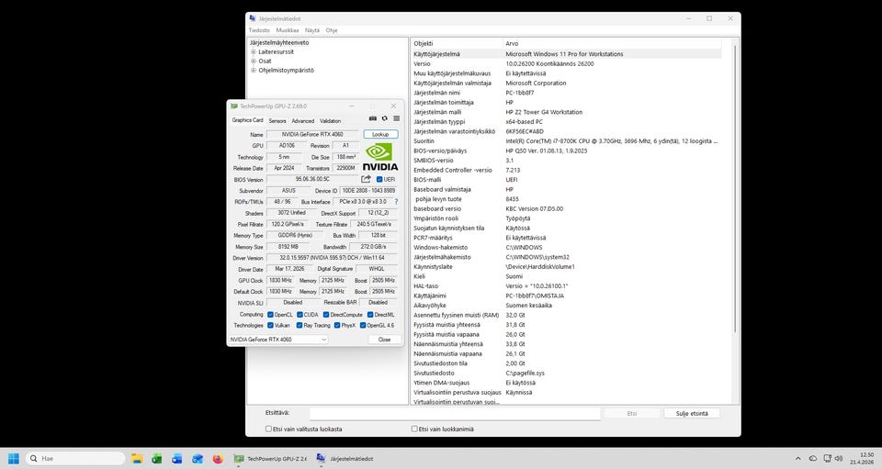Open the Näytä menu

312,30
